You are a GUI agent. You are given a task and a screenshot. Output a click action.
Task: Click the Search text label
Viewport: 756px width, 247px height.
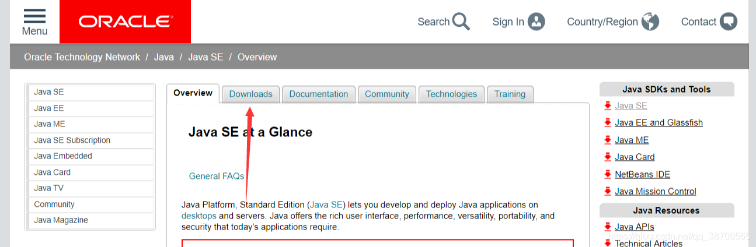[434, 22]
